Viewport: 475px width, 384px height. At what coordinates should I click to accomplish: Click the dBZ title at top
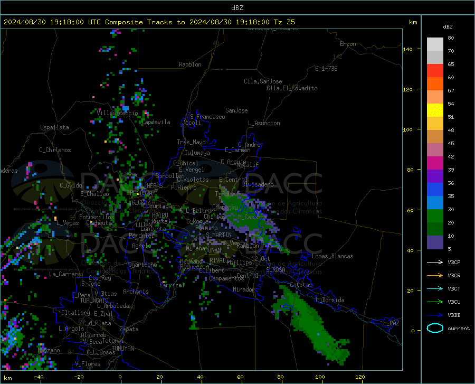(237, 8)
